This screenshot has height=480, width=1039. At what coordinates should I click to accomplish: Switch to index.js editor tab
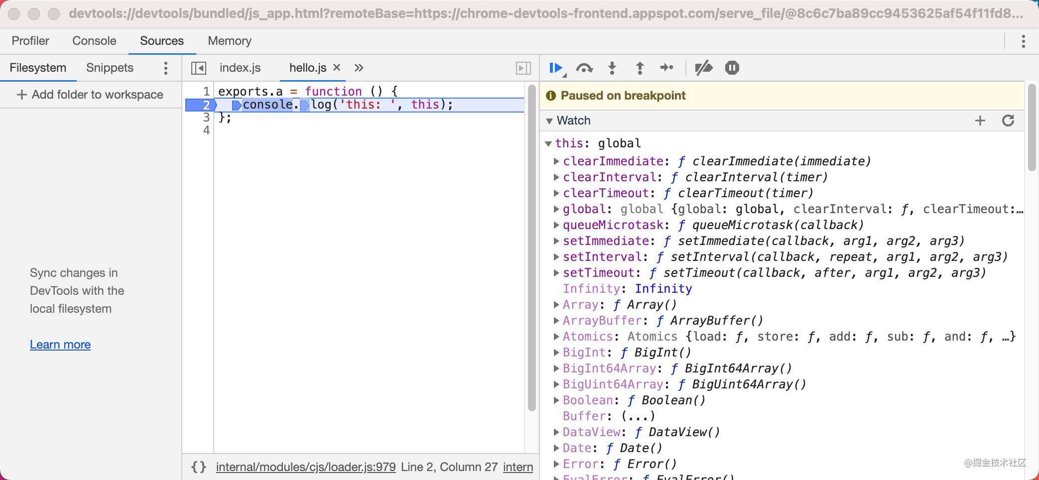pyautogui.click(x=240, y=68)
